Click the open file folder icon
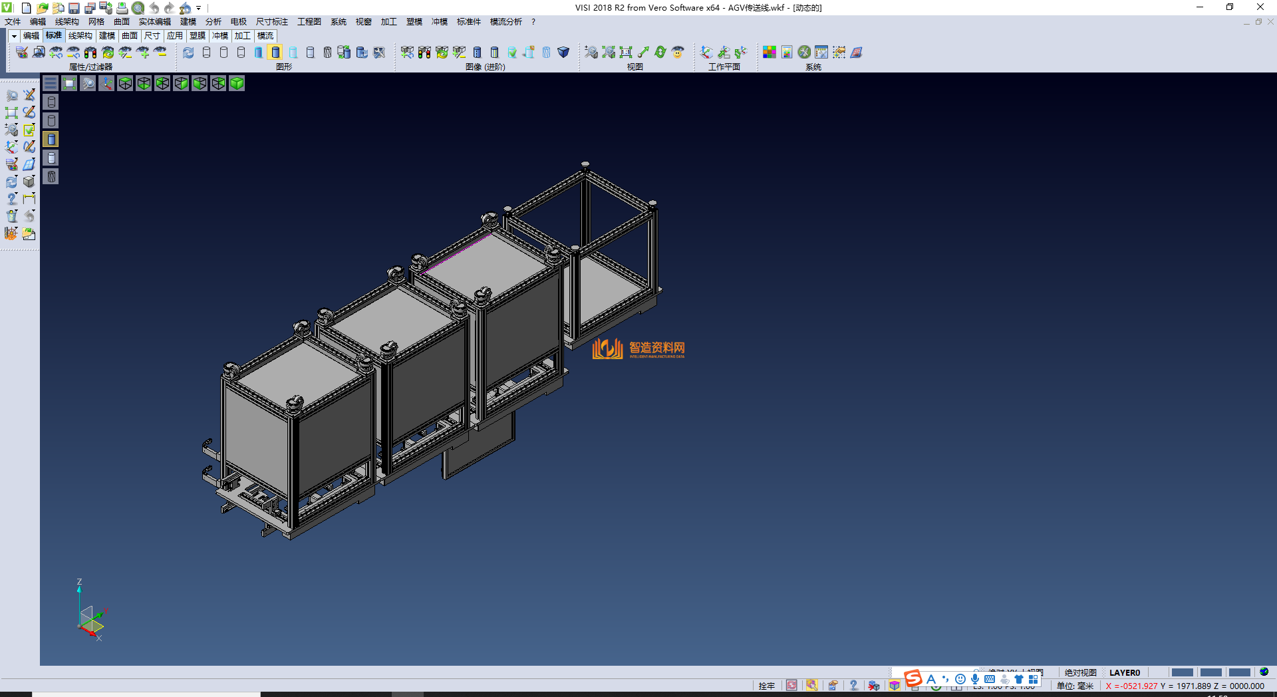The width and height of the screenshot is (1277, 697). click(42, 8)
